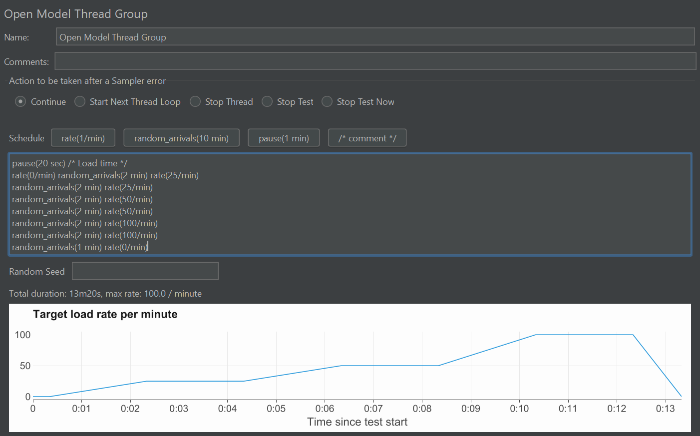Click the random_arrivals(1 min) rate(0/min) line

(x=80, y=247)
